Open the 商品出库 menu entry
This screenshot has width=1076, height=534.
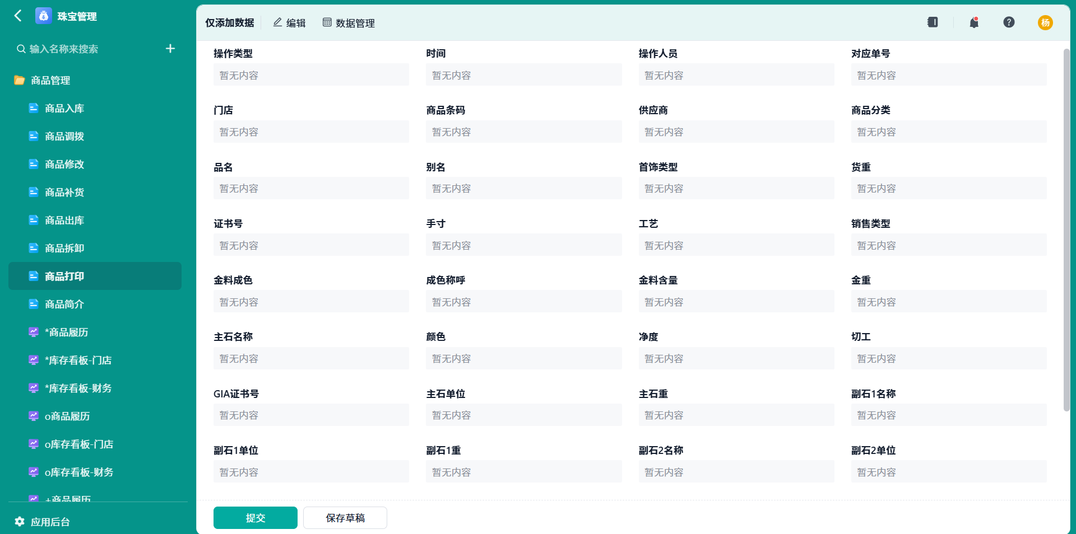click(95, 220)
